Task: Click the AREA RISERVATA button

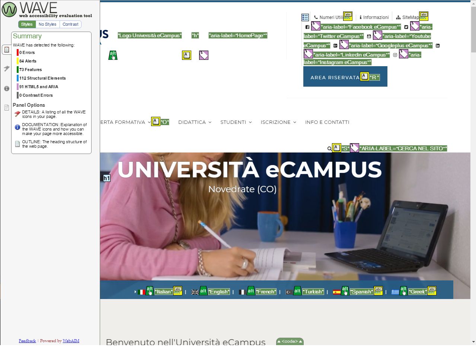Action: click(345, 77)
